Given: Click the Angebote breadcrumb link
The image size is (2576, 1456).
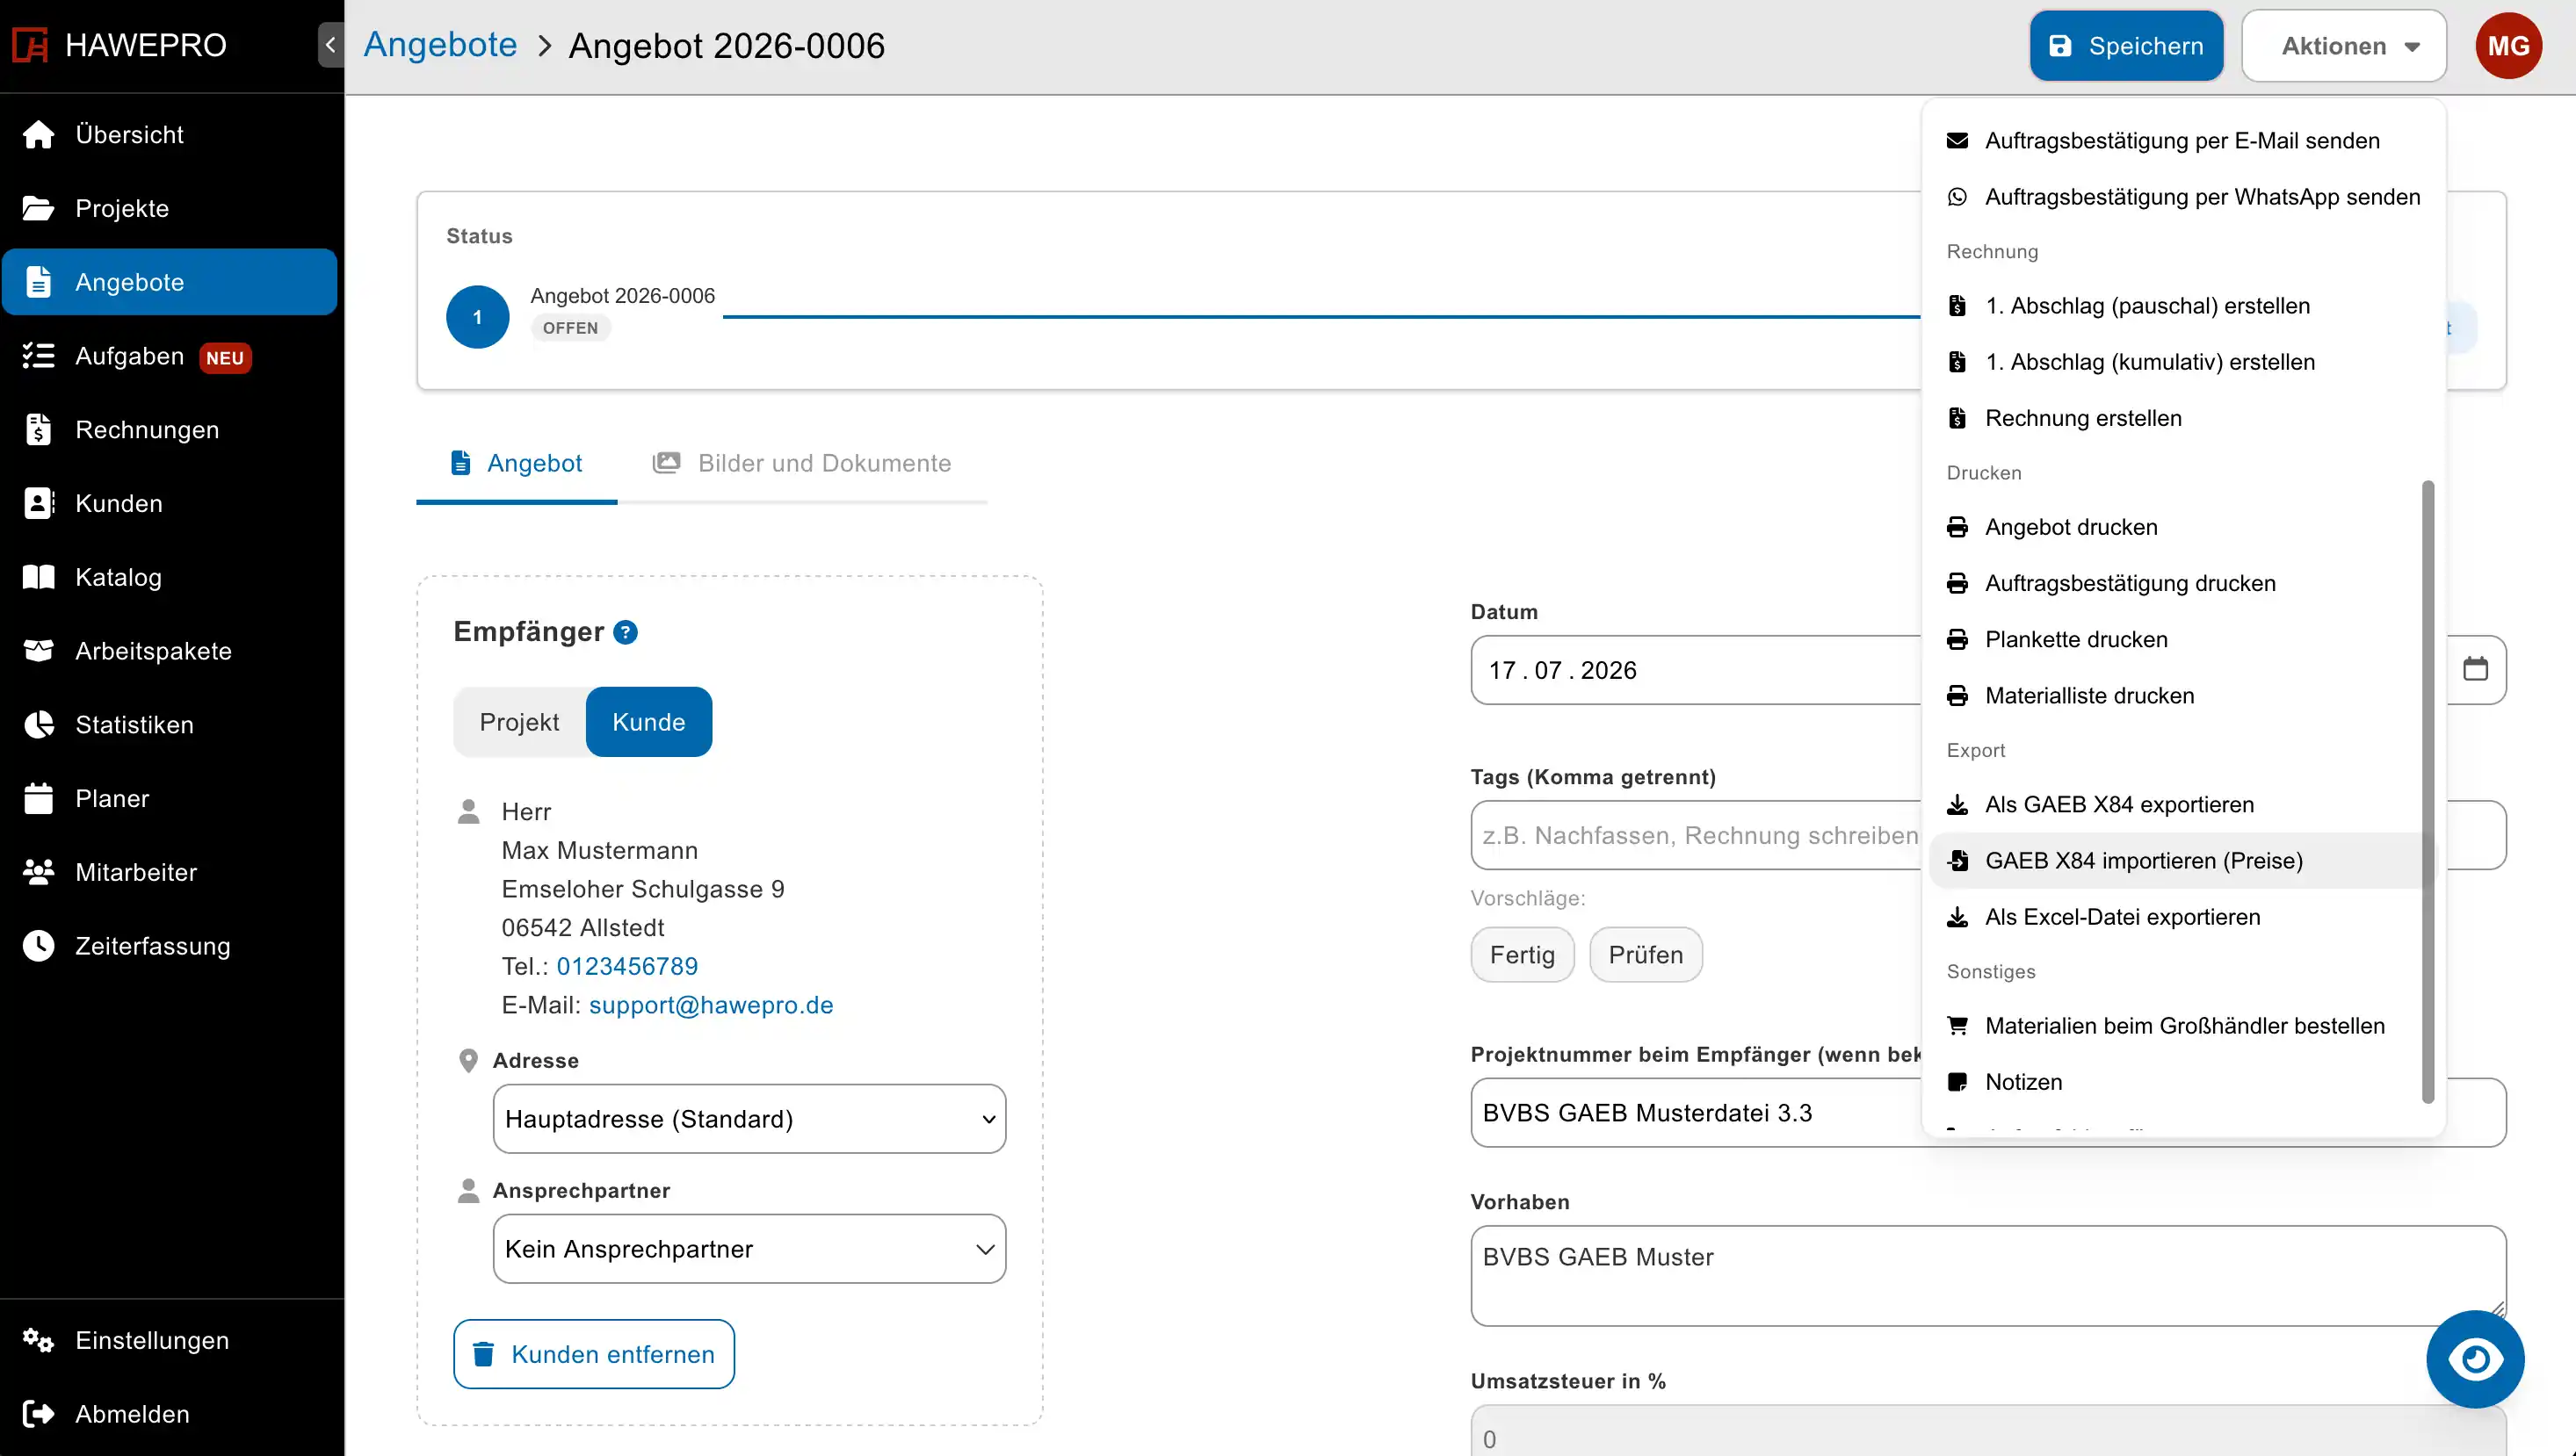Looking at the screenshot, I should (x=440, y=45).
